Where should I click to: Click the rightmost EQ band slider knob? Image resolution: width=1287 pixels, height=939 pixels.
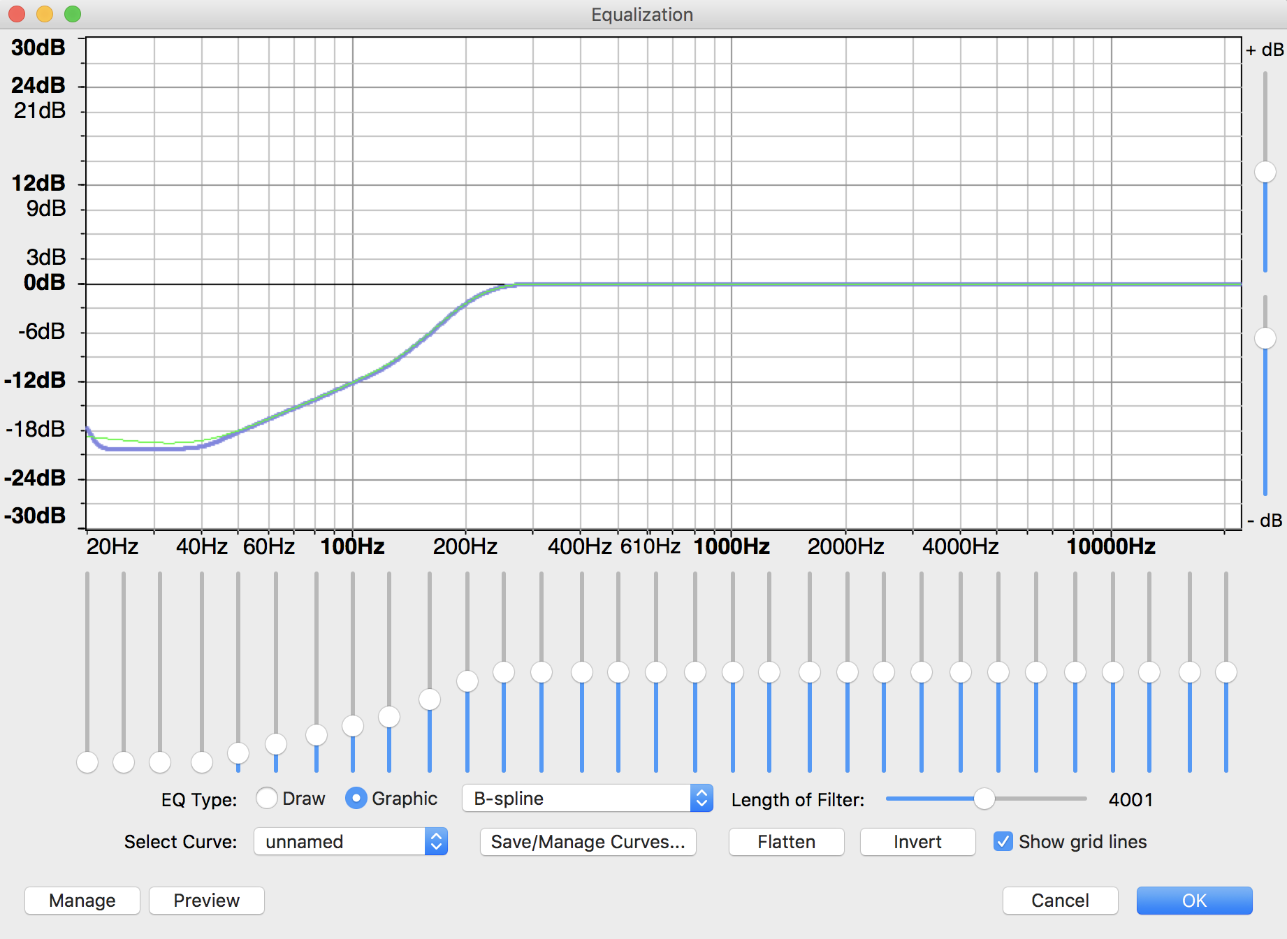click(1226, 672)
